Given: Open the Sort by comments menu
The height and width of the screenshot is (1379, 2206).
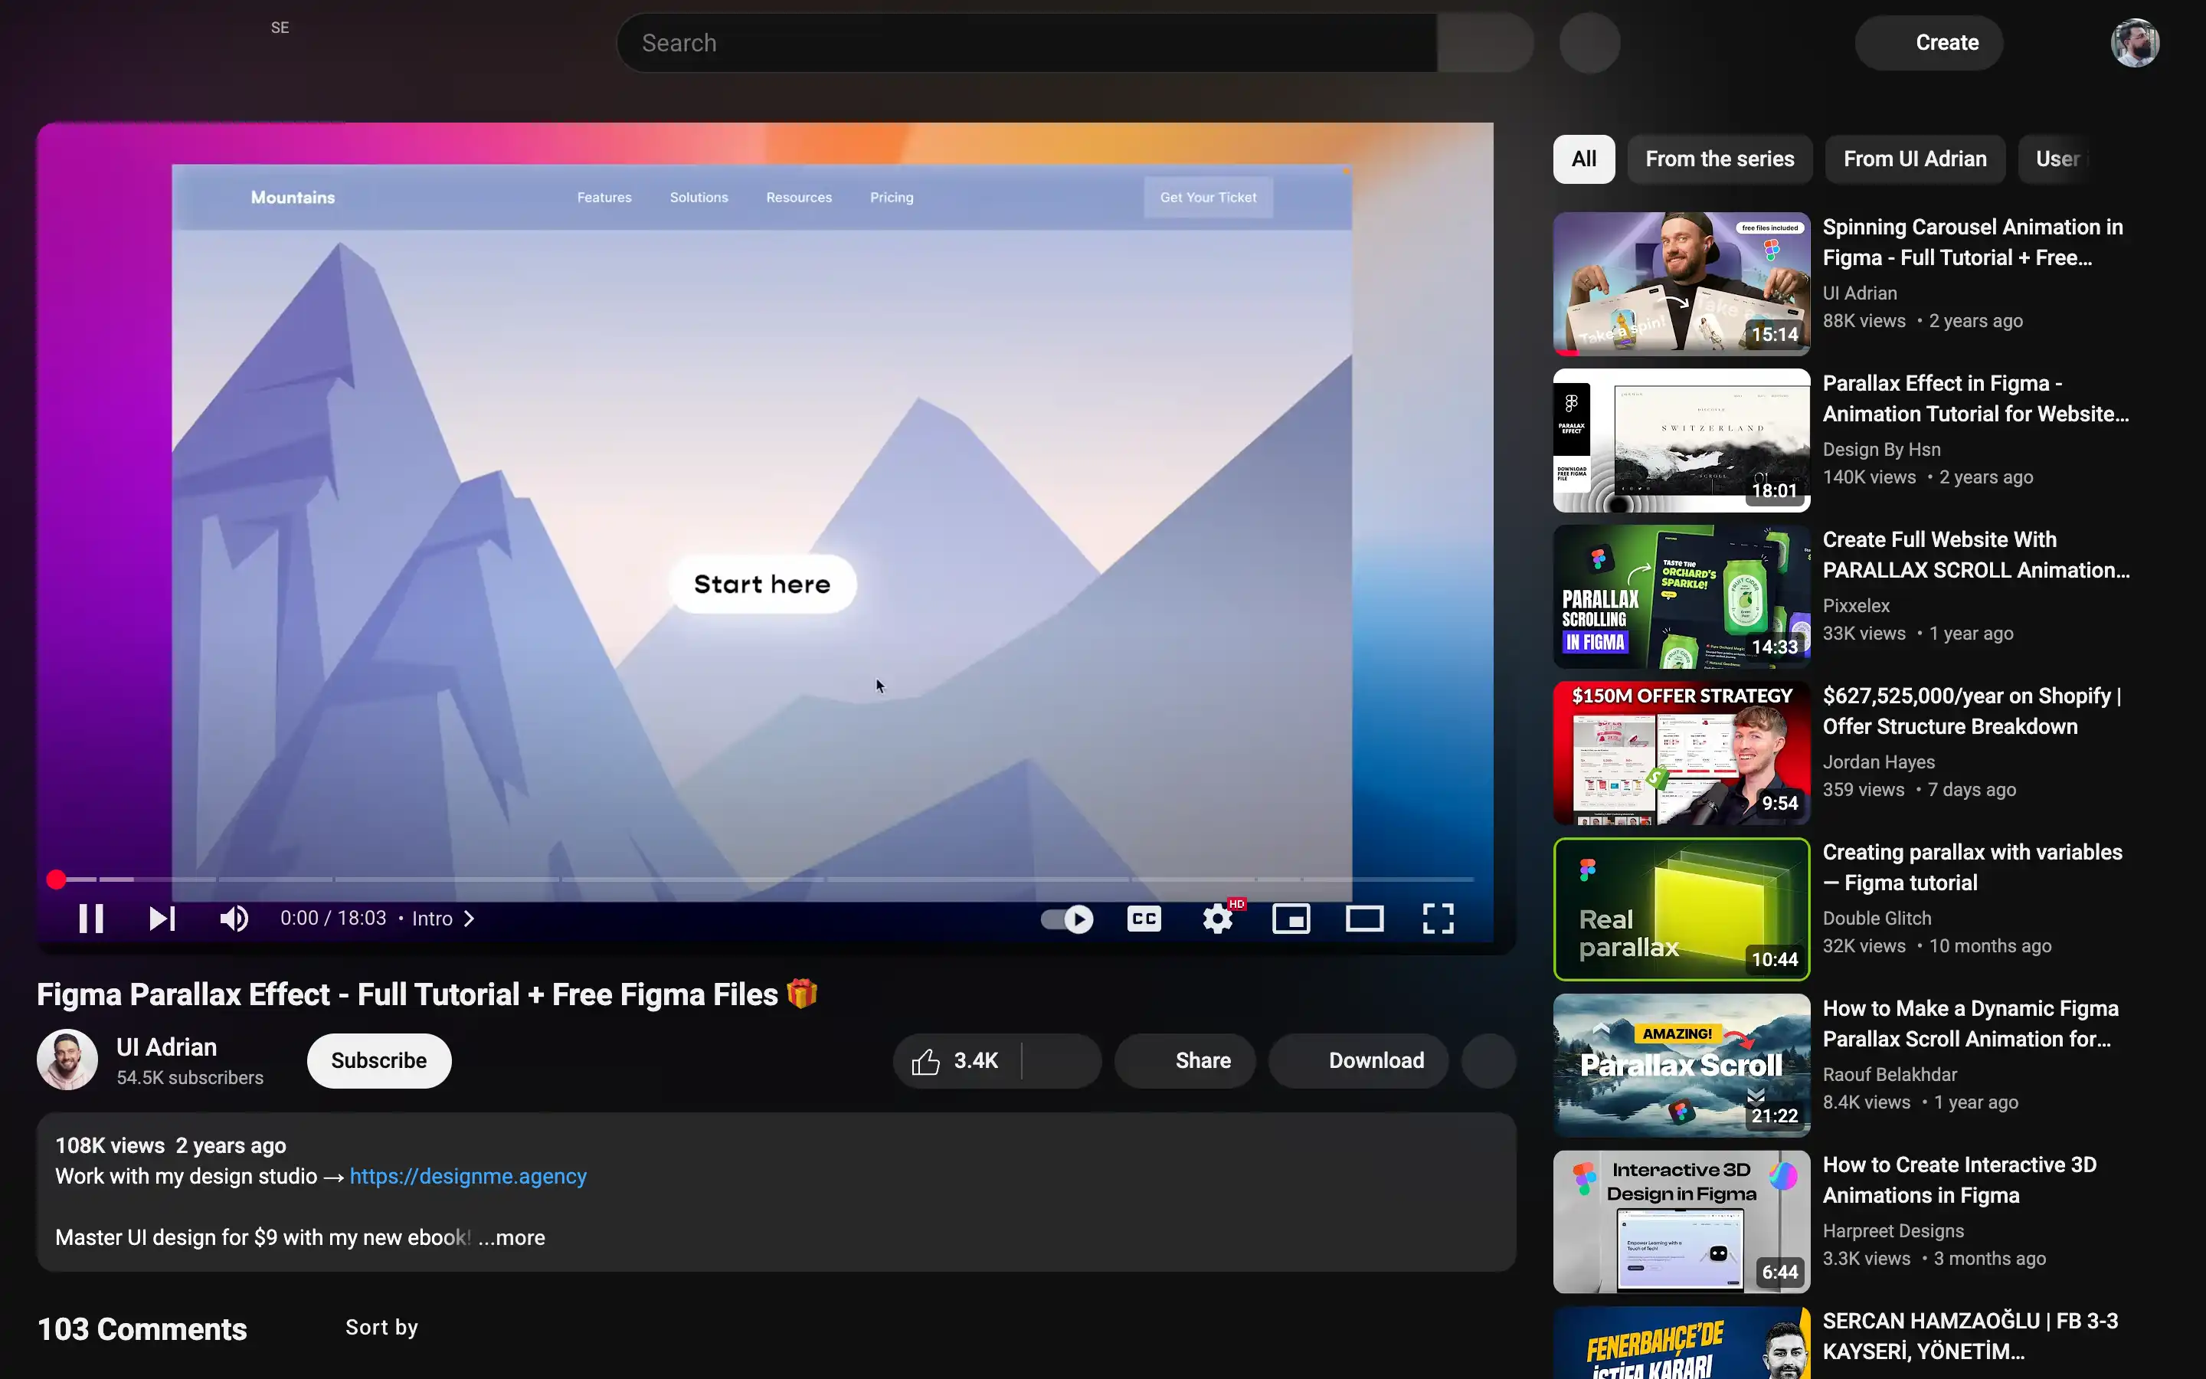Looking at the screenshot, I should tap(381, 1328).
